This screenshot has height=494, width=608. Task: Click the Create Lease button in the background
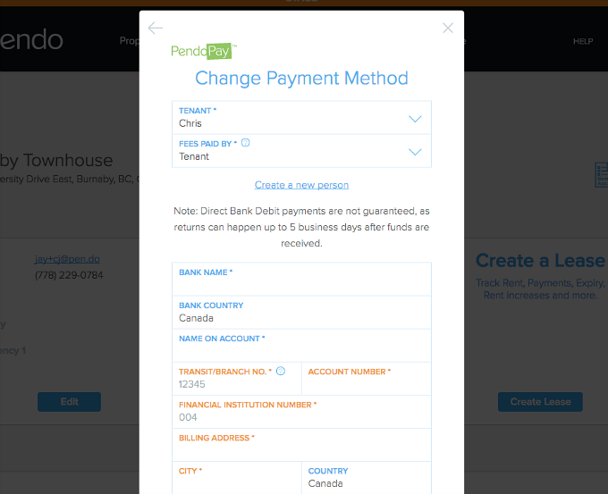540,402
